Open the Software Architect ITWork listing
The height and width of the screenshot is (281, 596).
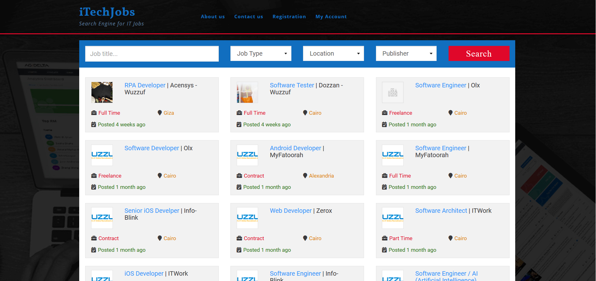click(x=441, y=211)
